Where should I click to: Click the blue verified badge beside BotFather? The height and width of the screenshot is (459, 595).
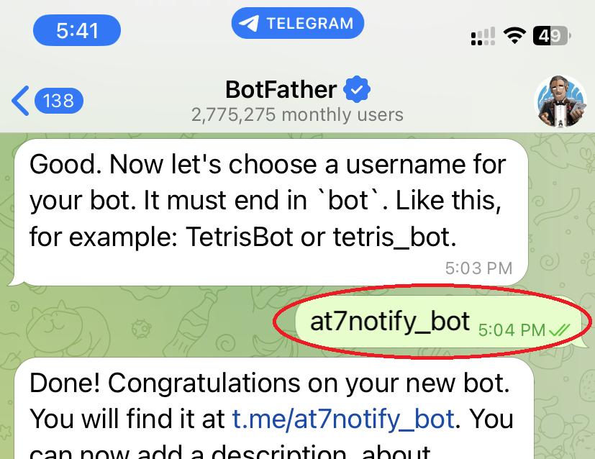[357, 90]
